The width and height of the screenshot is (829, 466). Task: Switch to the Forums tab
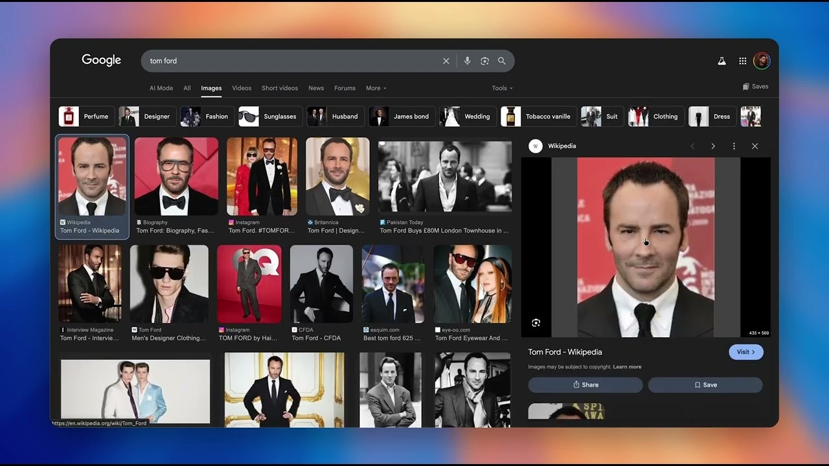345,88
